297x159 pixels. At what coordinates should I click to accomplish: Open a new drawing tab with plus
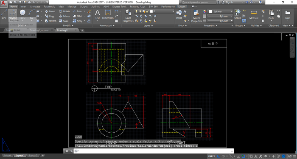tap(82, 30)
